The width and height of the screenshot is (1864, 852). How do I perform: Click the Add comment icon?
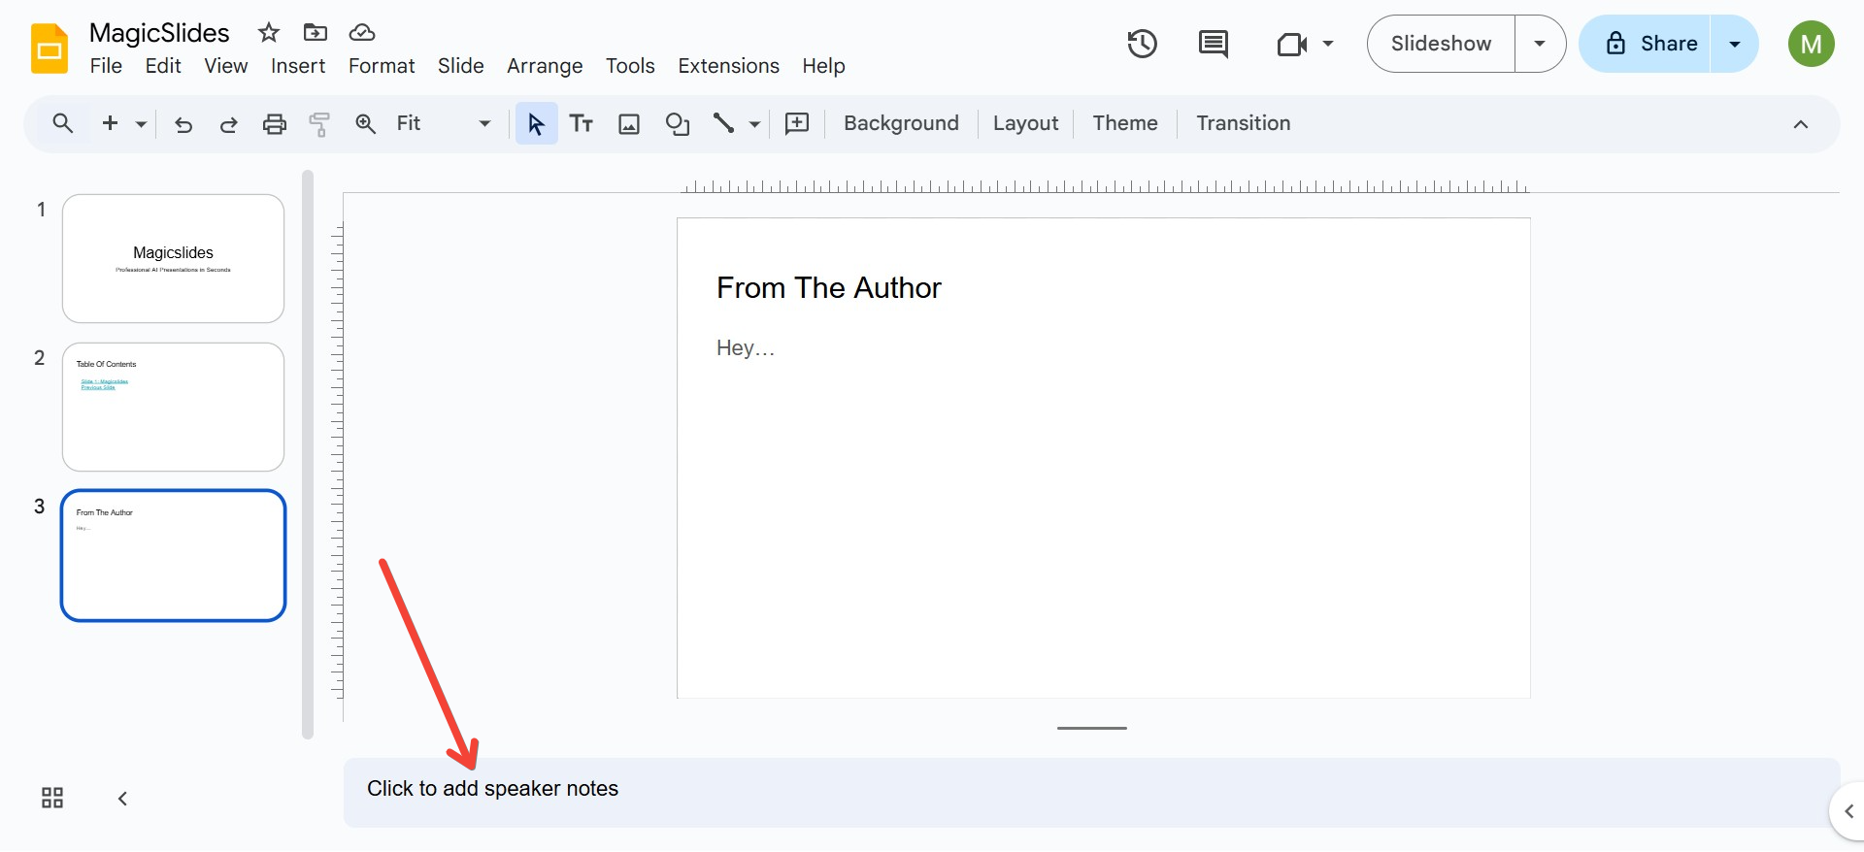point(797,123)
